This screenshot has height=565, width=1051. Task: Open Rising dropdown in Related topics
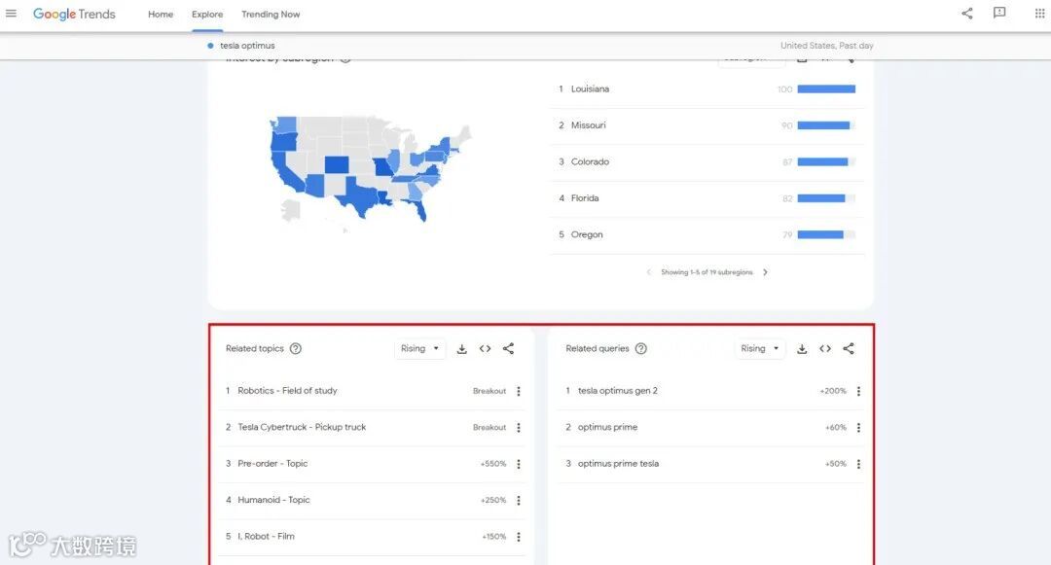[419, 349]
